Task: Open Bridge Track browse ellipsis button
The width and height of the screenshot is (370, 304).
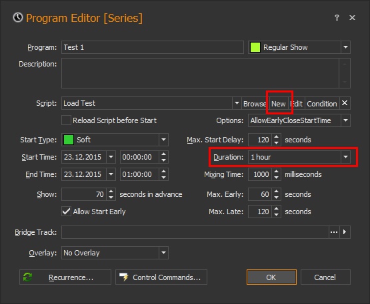Action: tap(334, 232)
